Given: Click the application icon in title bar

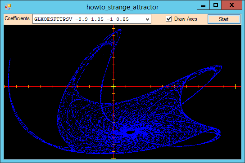Looking at the screenshot, I should (8, 7).
